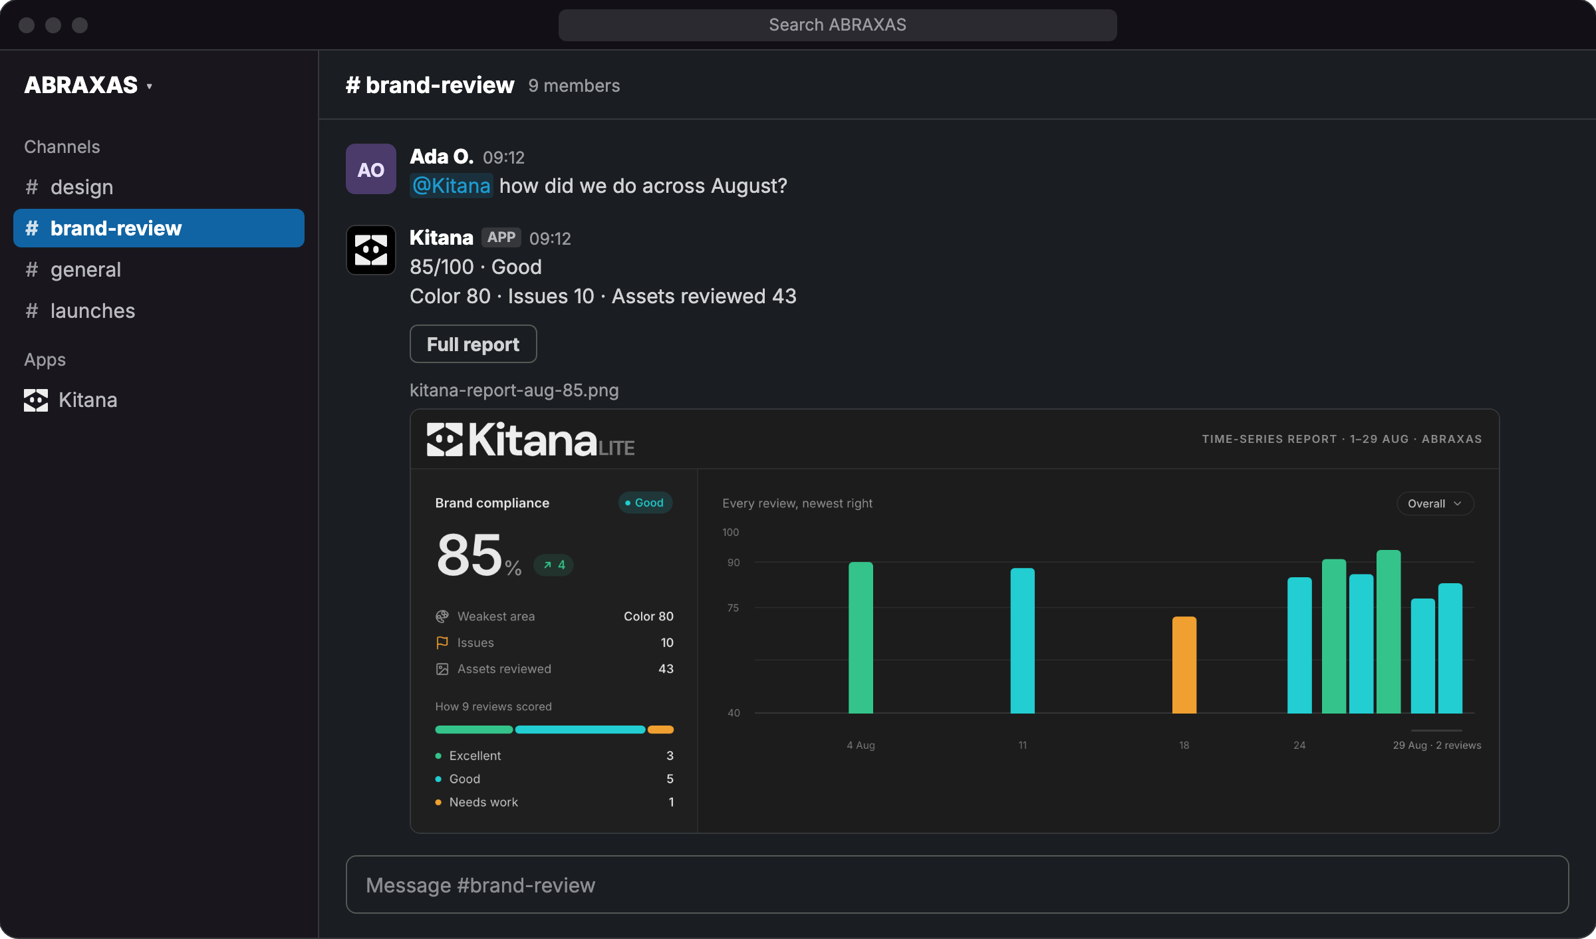1596x939 pixels.
Task: Click the Apps section heading
Action: click(x=45, y=360)
